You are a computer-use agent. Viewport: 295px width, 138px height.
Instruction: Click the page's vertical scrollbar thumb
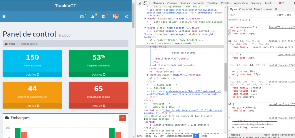(133, 16)
